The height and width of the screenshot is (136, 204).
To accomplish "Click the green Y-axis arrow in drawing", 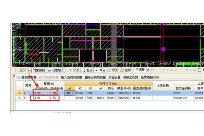I will click(x=26, y=48).
